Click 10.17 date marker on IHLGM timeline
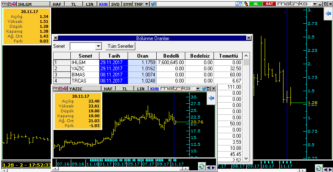This screenshot has width=333, height=172. 269,166
